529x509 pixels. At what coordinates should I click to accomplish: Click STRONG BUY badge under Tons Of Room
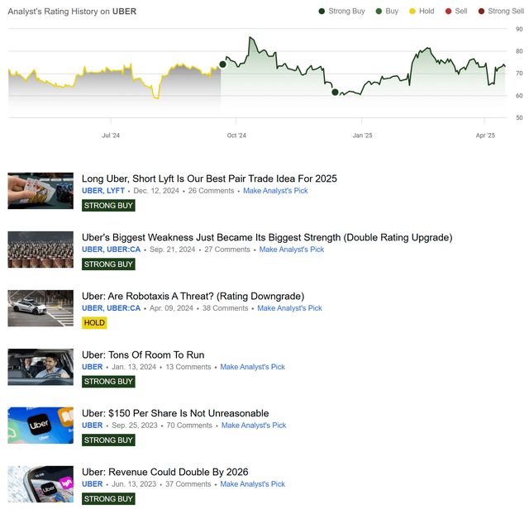pyautogui.click(x=108, y=382)
